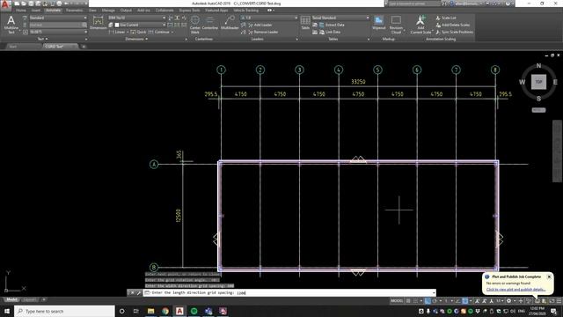Switch to the Parametric ribbon tab
This screenshot has height=317, width=563.
click(74, 11)
